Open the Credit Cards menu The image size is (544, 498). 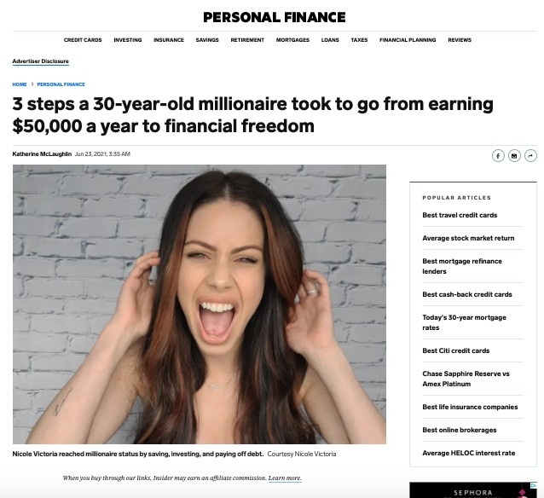(83, 40)
